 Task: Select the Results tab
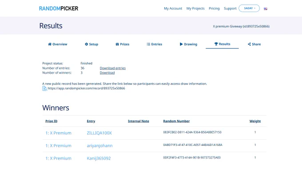click(x=222, y=44)
